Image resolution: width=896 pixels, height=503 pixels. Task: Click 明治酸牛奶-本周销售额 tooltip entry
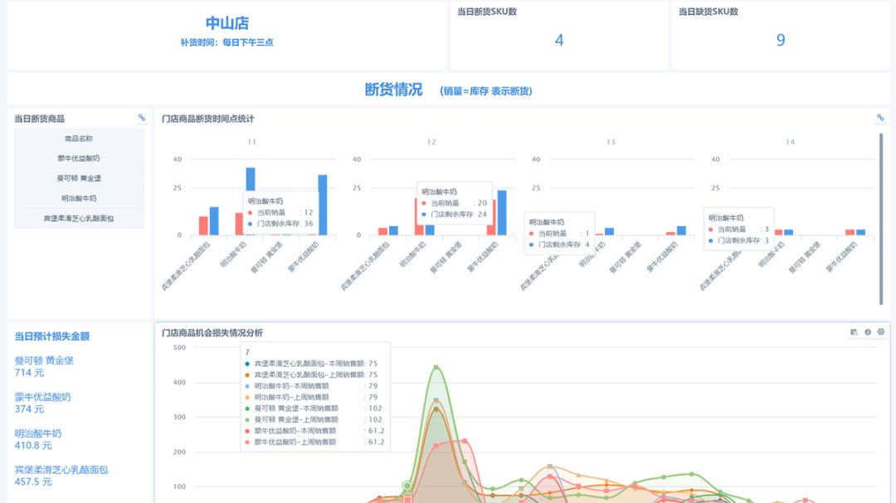tap(314, 386)
